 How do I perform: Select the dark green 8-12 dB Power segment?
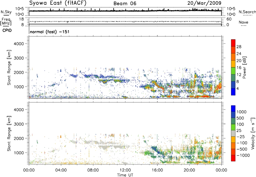point(233,78)
